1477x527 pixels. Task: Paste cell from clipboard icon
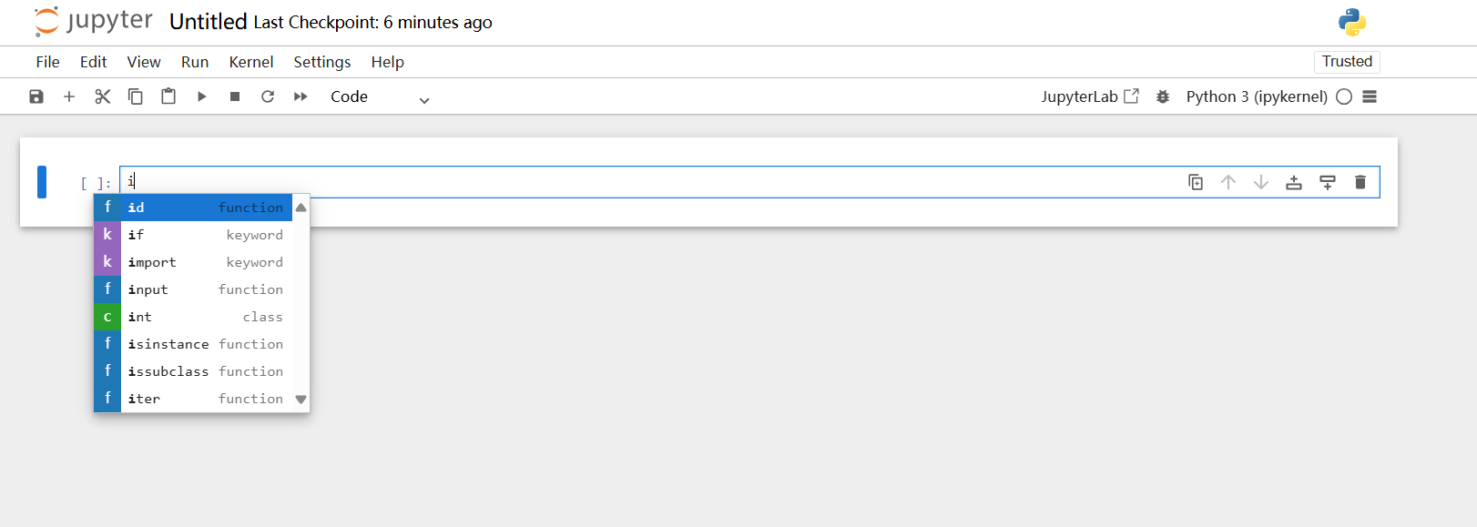tap(168, 96)
